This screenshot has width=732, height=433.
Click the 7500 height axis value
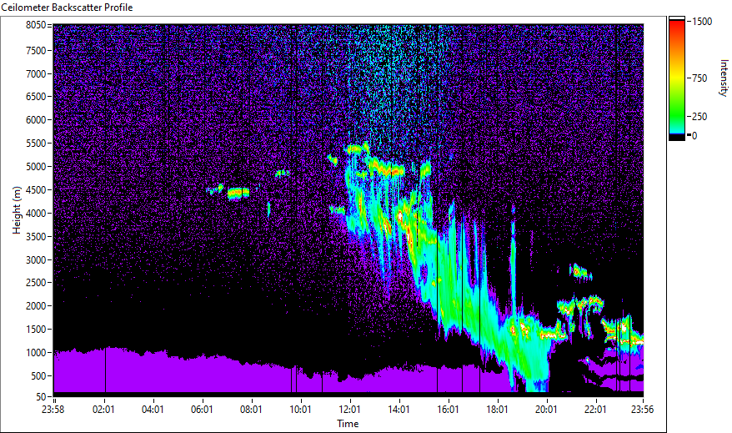[36, 50]
